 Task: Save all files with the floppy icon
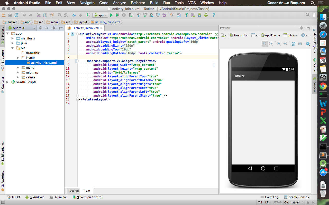[10, 15]
